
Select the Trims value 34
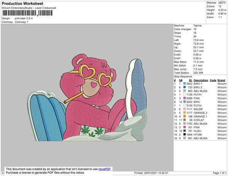point(195,36)
